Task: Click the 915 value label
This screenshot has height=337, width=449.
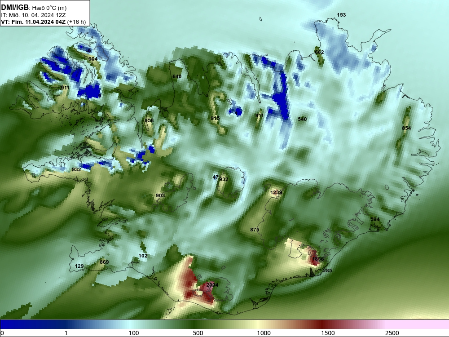Action: point(215,118)
